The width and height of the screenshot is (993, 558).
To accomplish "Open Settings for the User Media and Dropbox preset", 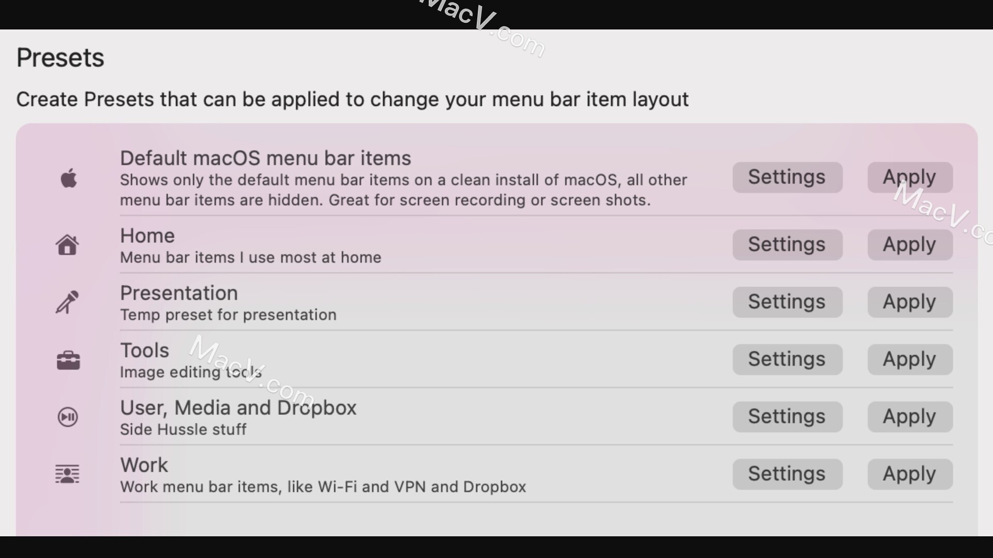I will coord(787,416).
